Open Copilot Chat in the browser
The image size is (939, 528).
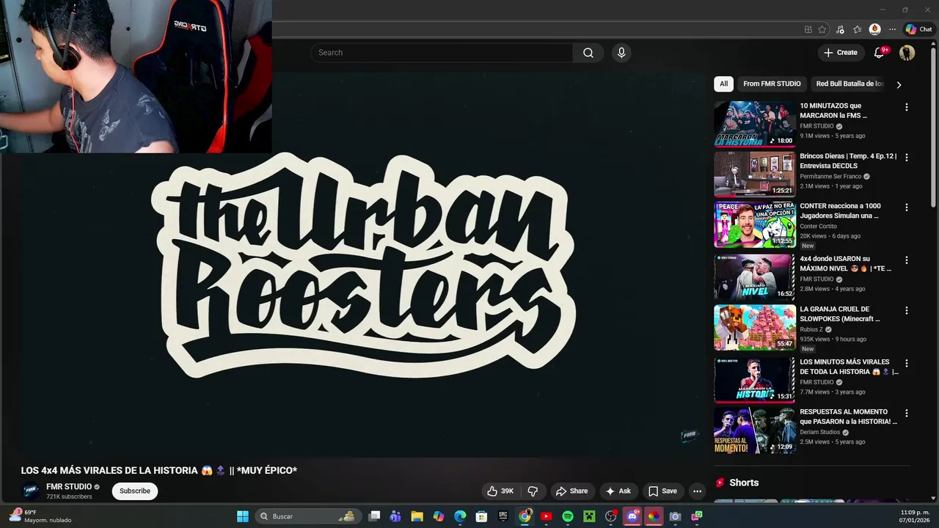918,29
